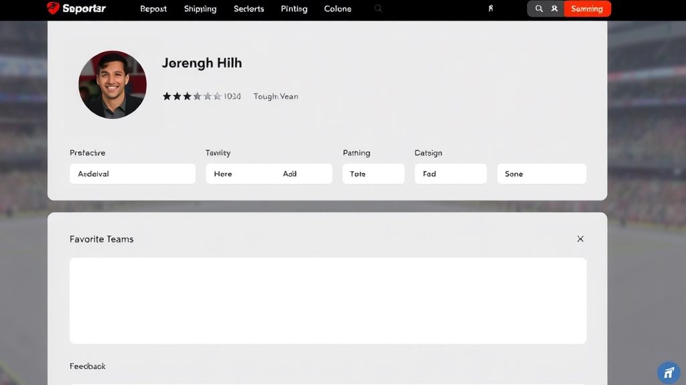Click Add in the Tamity field

click(289, 174)
